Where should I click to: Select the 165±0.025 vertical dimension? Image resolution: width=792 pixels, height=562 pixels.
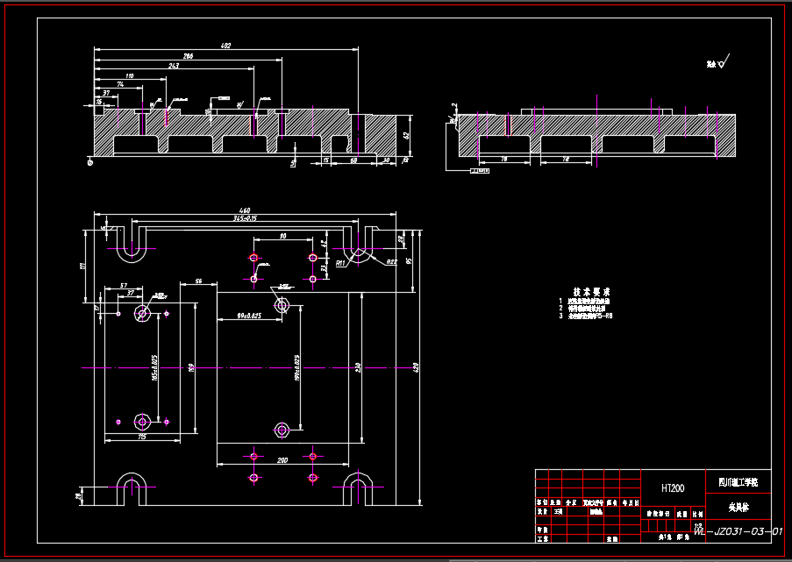[154, 367]
